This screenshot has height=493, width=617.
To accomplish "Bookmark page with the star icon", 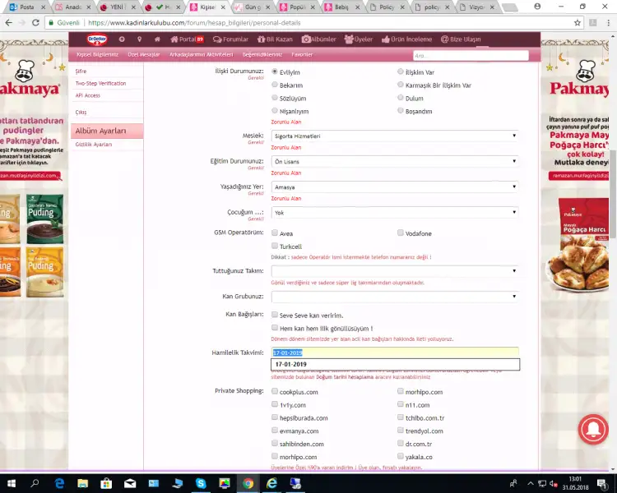I will pyautogui.click(x=577, y=22).
